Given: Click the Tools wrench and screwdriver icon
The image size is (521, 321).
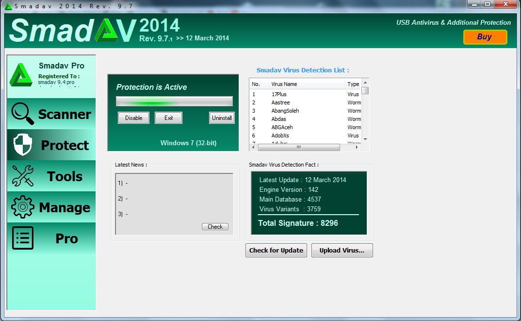Looking at the screenshot, I should (x=23, y=176).
